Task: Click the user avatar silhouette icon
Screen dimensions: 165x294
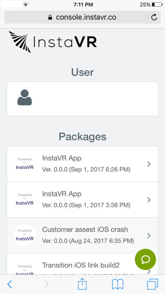Action: coord(25,98)
